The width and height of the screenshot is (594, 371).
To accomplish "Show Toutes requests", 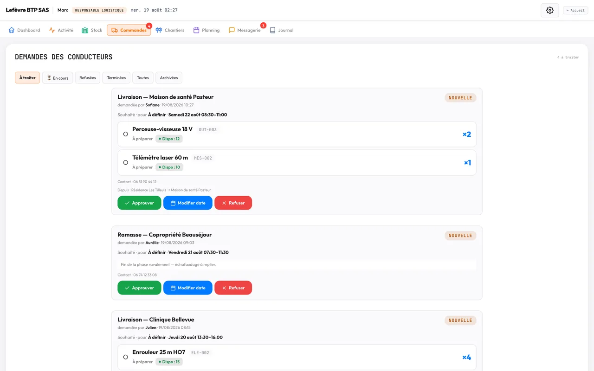I will tap(143, 78).
